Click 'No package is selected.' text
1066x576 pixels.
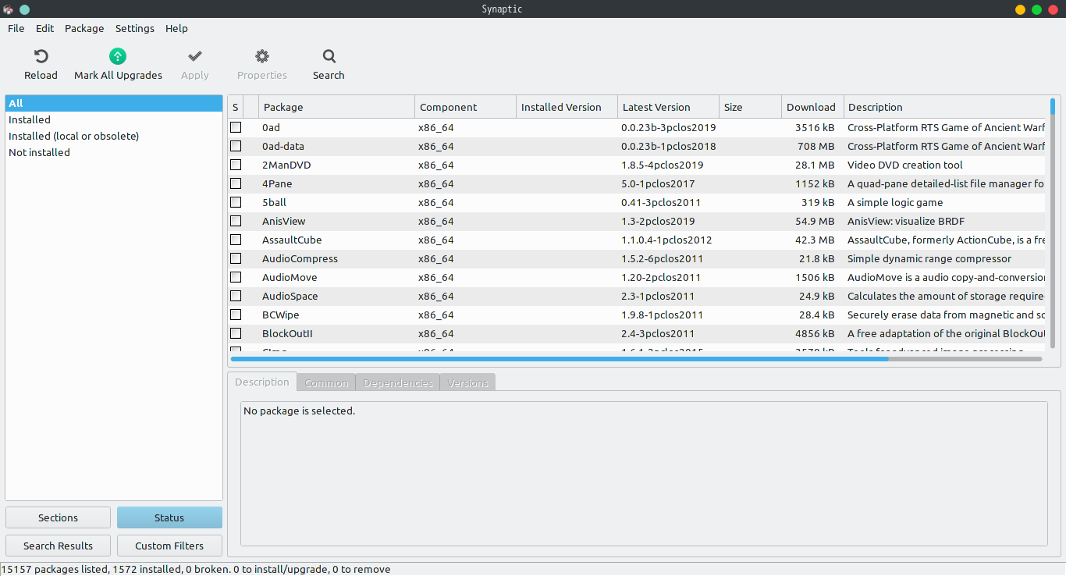click(x=299, y=411)
